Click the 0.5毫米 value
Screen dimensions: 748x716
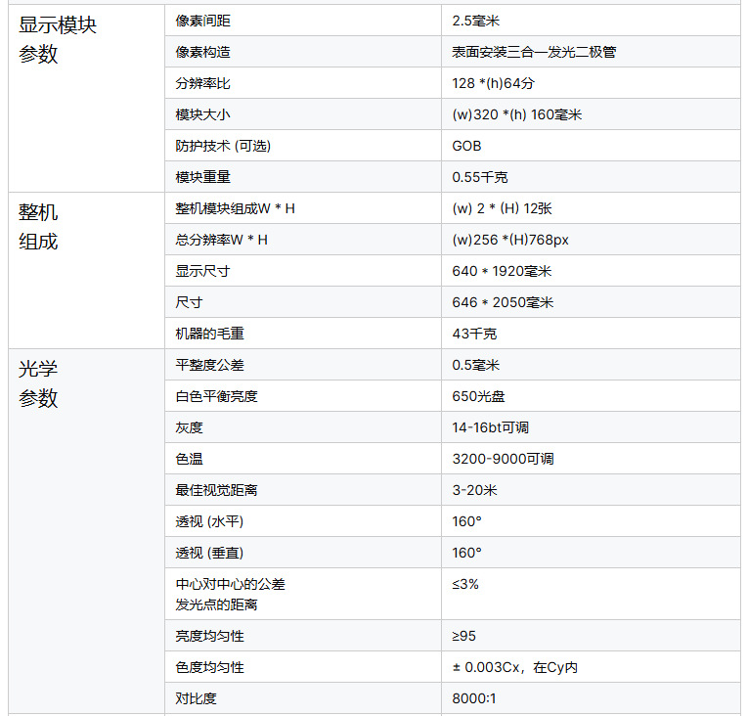pyautogui.click(x=475, y=365)
